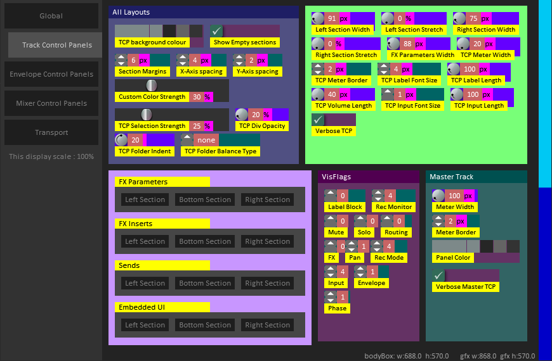Switch to Mixer Control Panels tab
The image size is (552, 361).
(51, 103)
